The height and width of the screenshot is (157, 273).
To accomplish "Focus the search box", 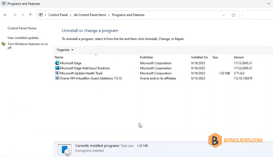I will tap(258, 15).
